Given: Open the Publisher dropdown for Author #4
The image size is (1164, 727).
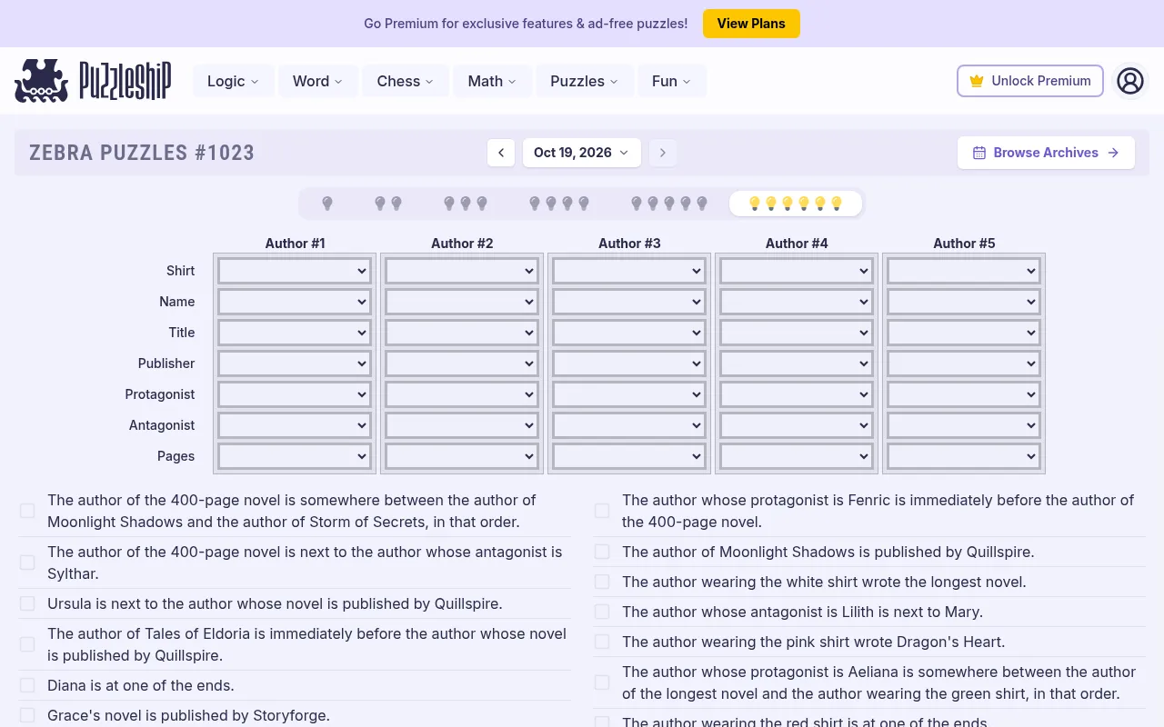Looking at the screenshot, I should [797, 363].
